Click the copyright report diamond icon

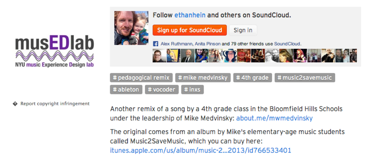[15, 104]
